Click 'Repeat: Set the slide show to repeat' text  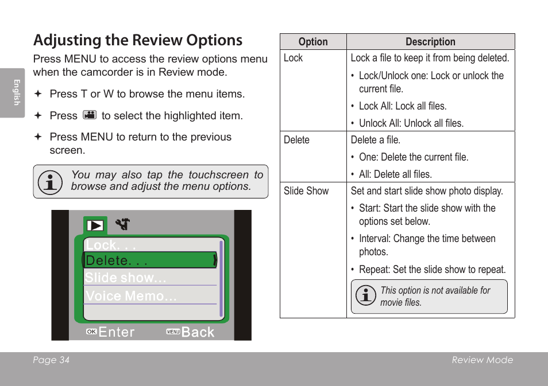click(x=433, y=270)
